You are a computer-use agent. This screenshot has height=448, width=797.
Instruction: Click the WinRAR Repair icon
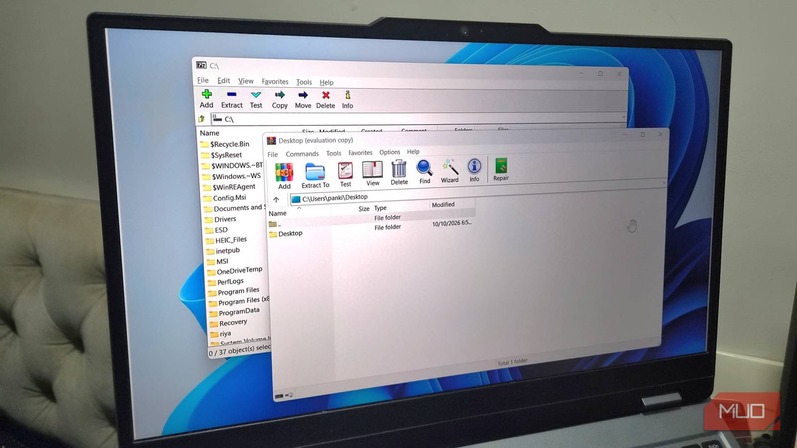point(501,165)
